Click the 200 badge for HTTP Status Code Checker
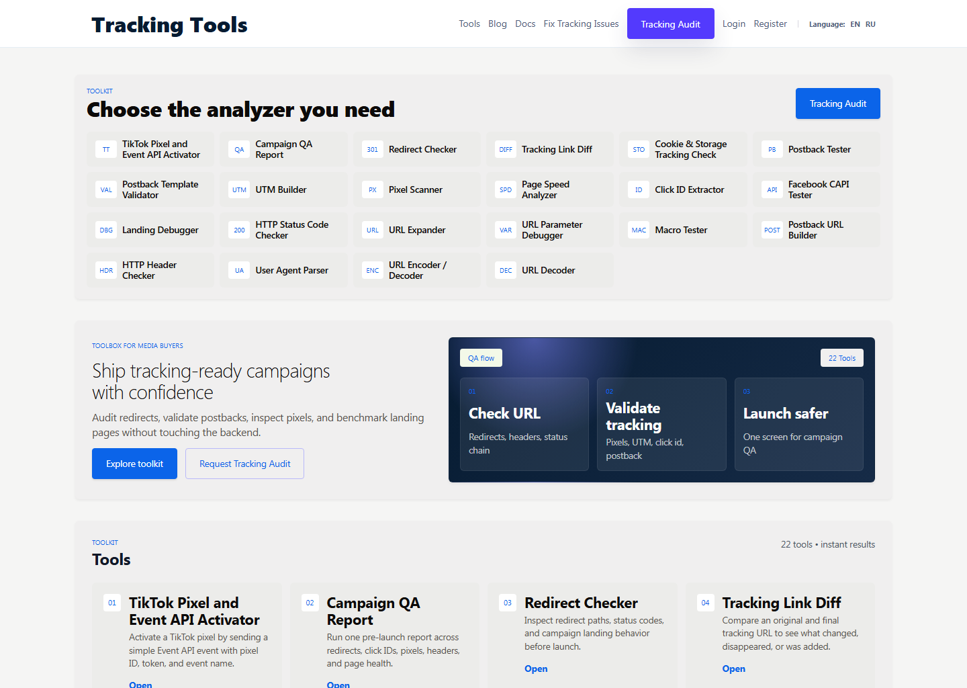 click(x=239, y=230)
